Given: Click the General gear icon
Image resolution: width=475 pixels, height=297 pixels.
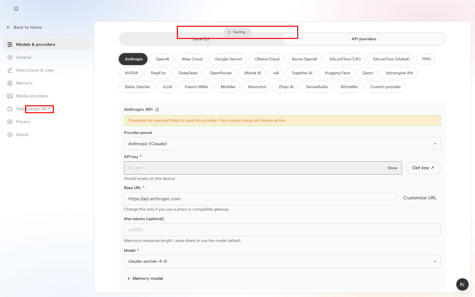Looking at the screenshot, I should pyautogui.click(x=10, y=57).
